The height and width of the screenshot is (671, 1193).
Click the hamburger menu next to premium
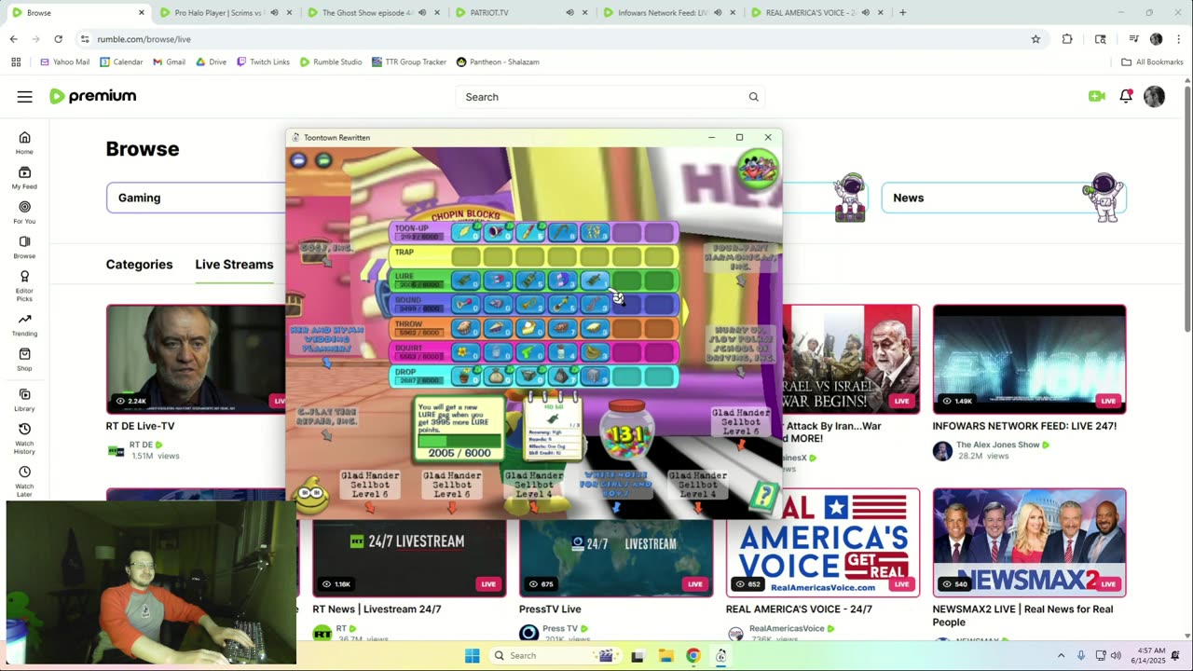[24, 96]
